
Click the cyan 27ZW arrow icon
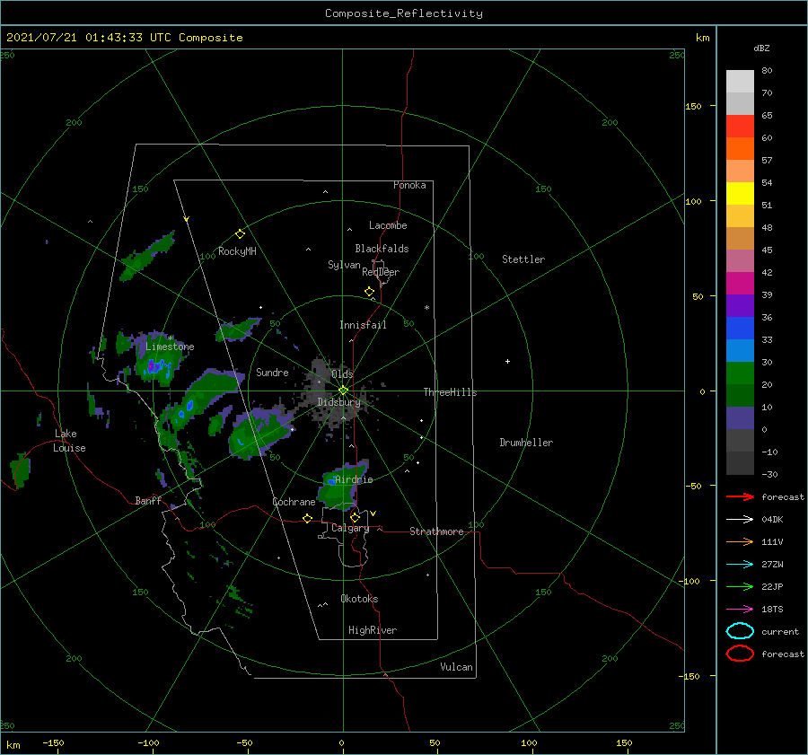[x=740, y=565]
